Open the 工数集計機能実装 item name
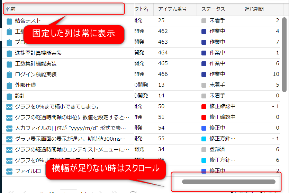Screen dimensions: 289x193 pyautogui.click(x=36, y=64)
